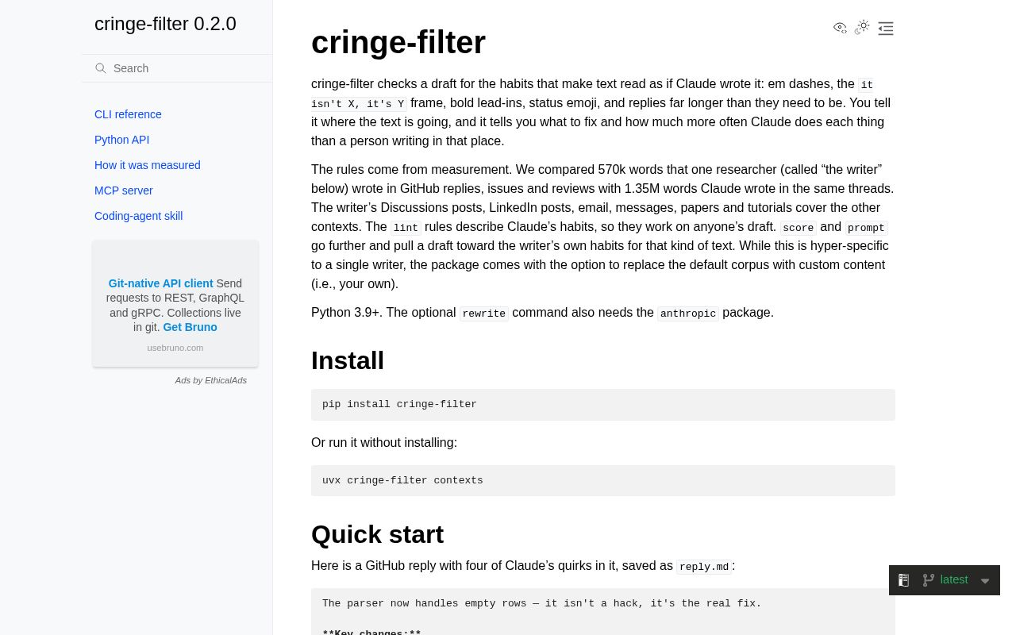Click the Git-native API client ad link
1016x635 pixels.
(161, 283)
